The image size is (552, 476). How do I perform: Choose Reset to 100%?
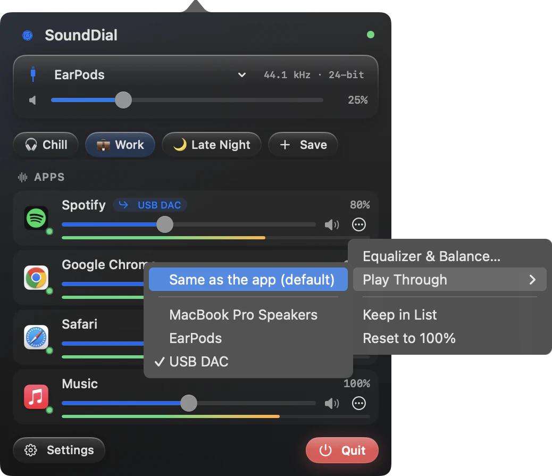point(449,338)
